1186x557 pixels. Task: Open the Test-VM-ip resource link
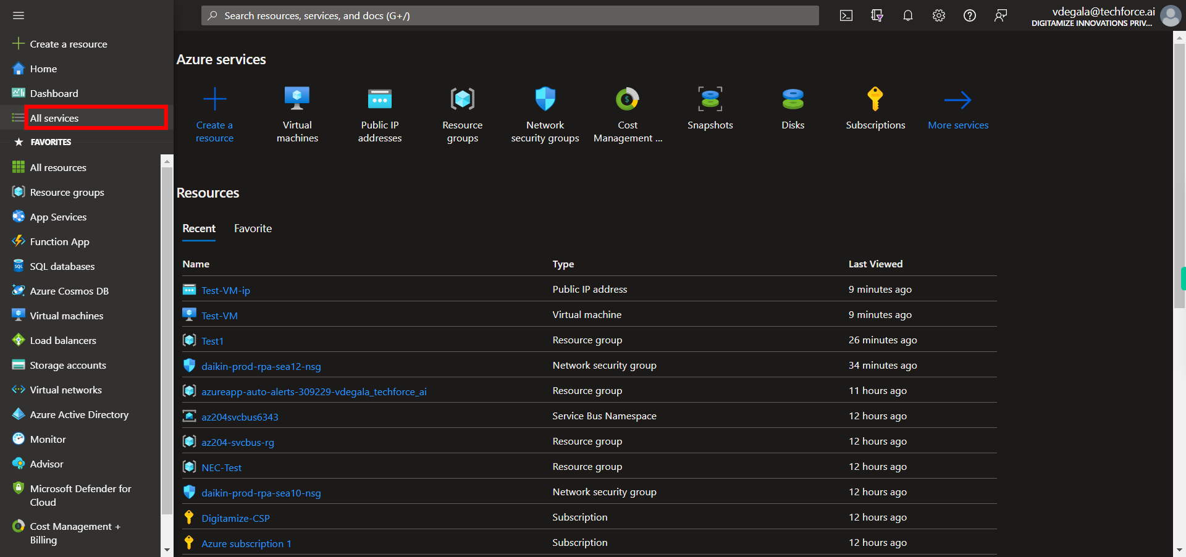(225, 290)
